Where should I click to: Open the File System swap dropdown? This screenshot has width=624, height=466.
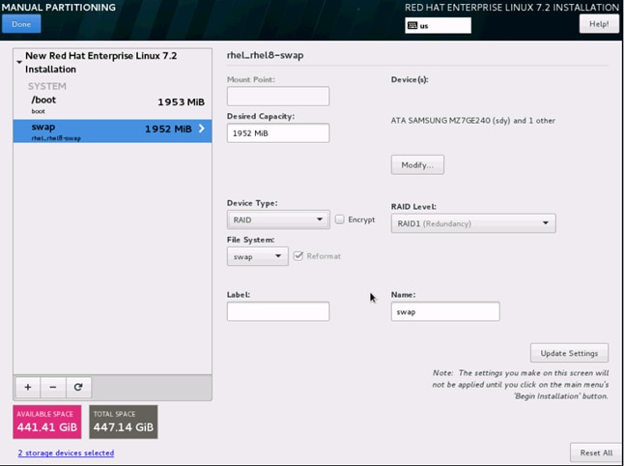258,256
